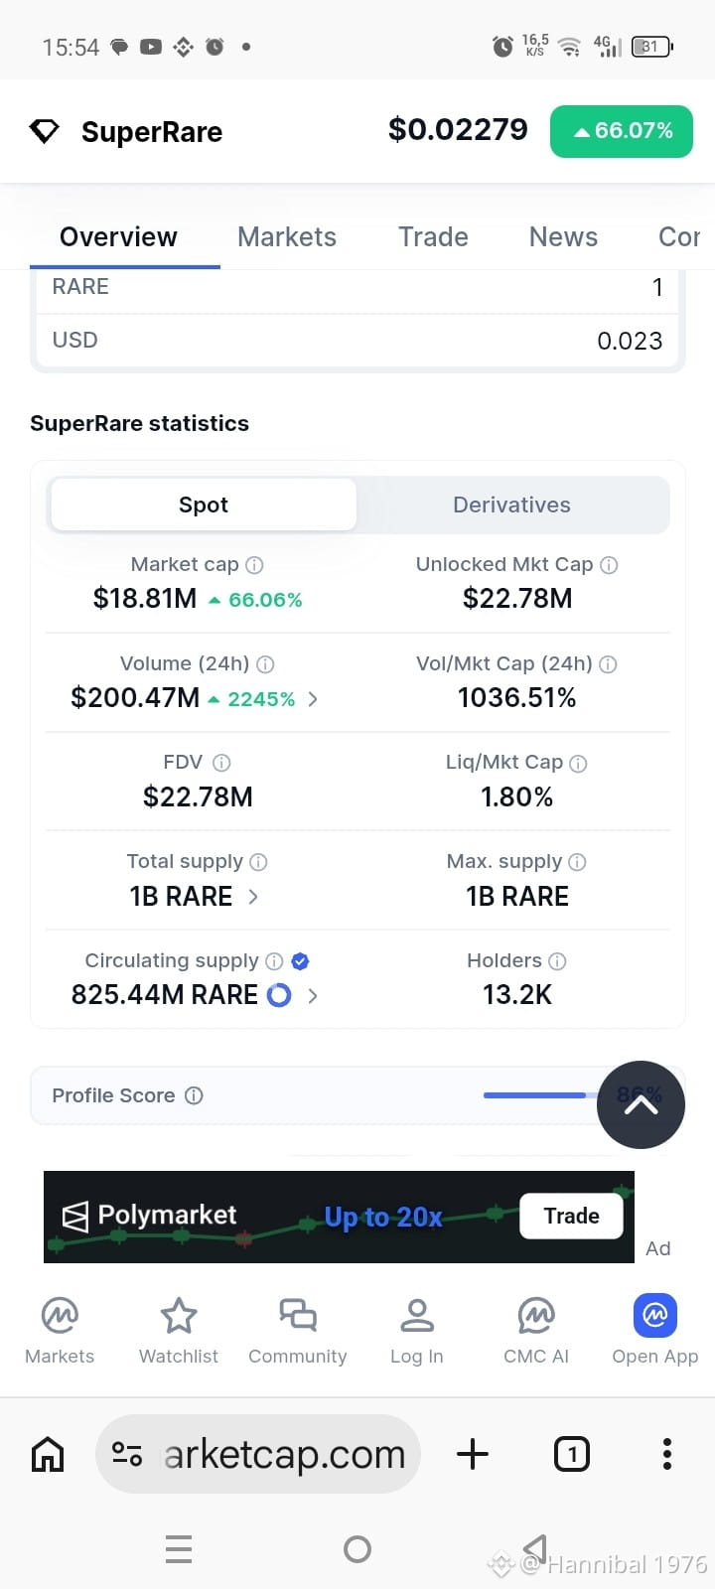715x1589 pixels.
Task: Switch to the News tab
Action: (x=563, y=237)
